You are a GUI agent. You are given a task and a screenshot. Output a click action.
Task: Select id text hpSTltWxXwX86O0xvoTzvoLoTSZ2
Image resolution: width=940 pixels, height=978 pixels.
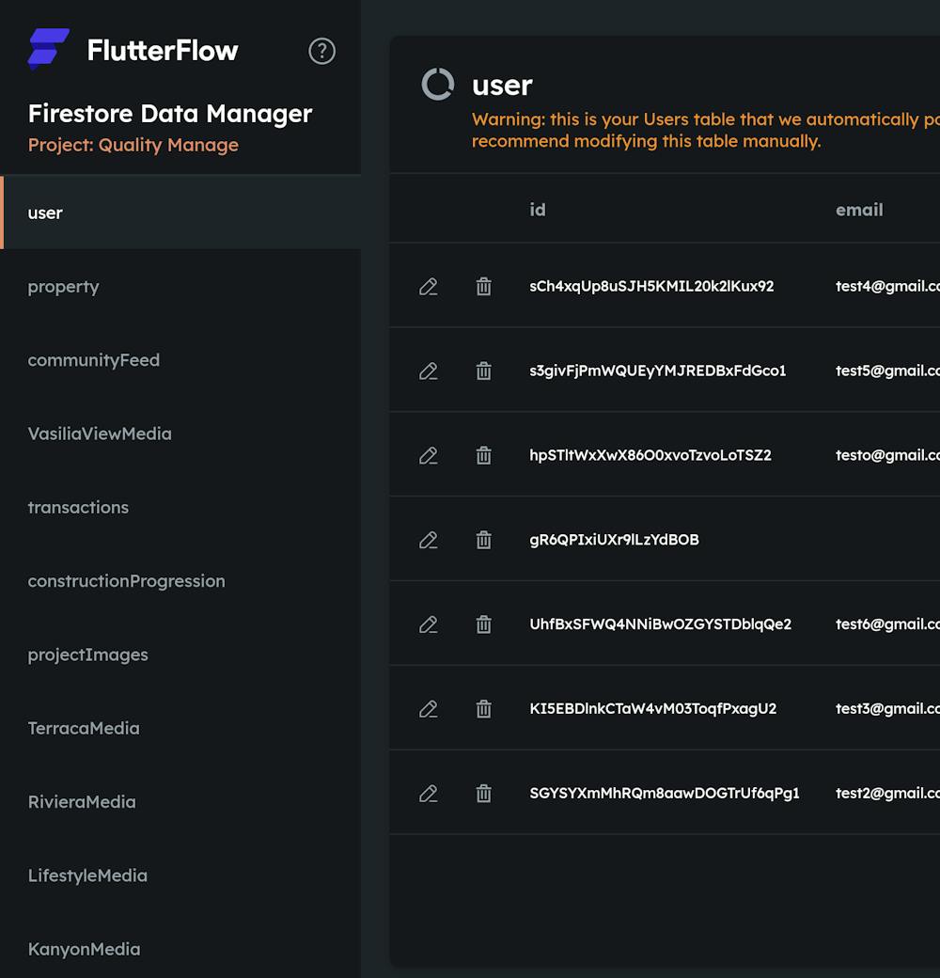pyautogui.click(x=650, y=455)
